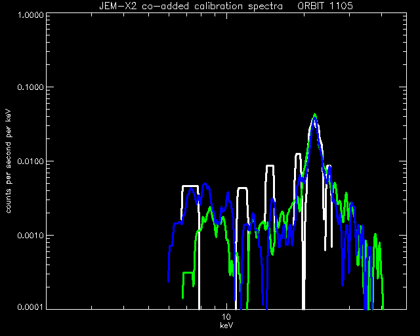This screenshot has height=336, width=420.
Task: Click the plot title 'JEM-X2 co-added calibration spectra'
Action: tap(191, 6)
